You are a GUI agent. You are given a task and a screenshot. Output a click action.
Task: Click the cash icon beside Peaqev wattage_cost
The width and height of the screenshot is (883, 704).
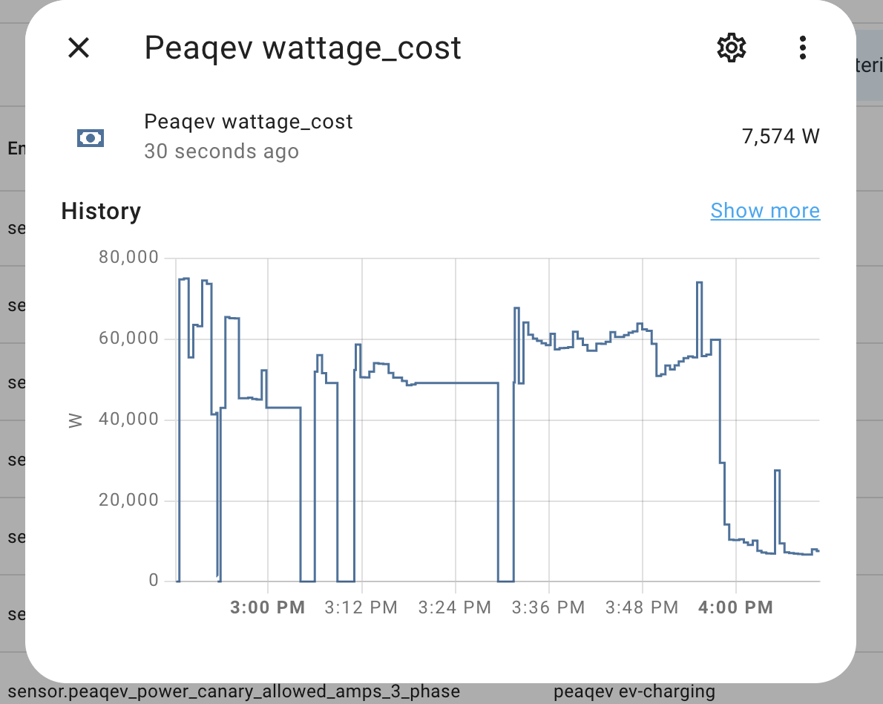(90, 137)
